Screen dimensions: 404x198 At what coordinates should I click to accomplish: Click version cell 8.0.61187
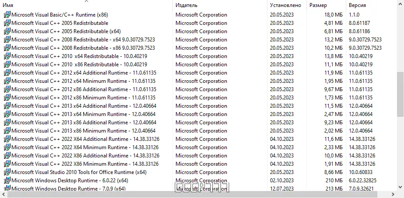(359, 23)
